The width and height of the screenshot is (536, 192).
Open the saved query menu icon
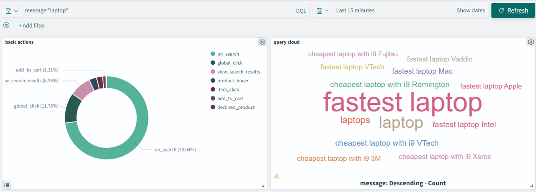click(x=12, y=10)
